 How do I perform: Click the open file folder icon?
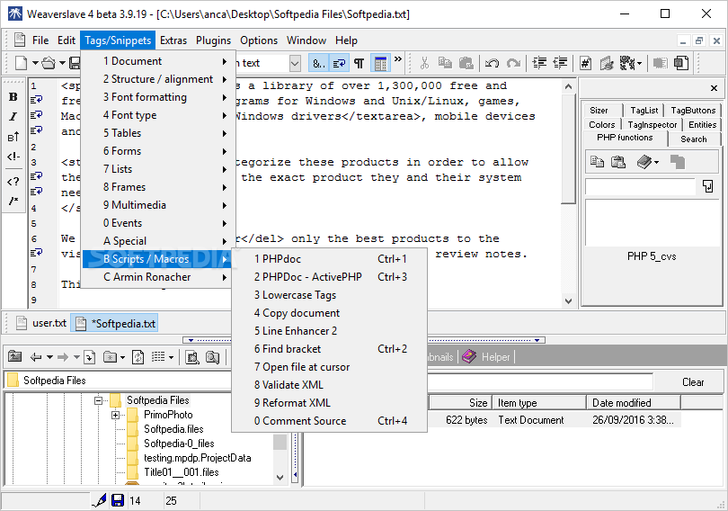(x=49, y=63)
